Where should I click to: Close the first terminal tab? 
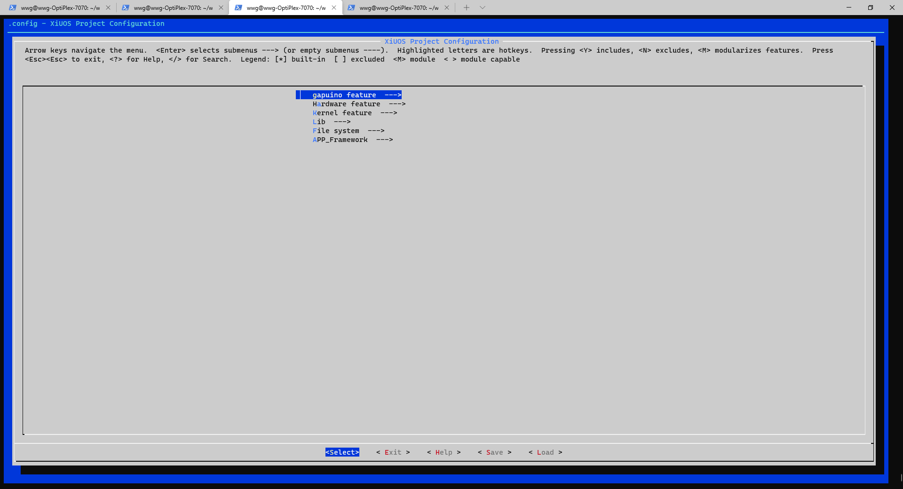(108, 8)
